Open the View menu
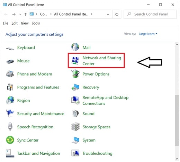This screenshot has height=162, width=180. pos(25,23)
